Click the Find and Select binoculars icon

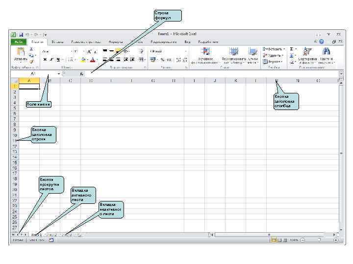coord(326,51)
